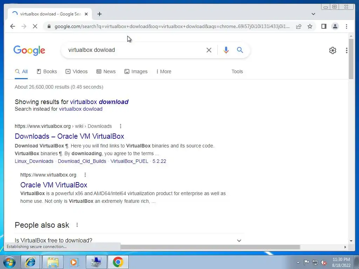
Task: Open the tab search chevron
Action: pyautogui.click(x=313, y=14)
